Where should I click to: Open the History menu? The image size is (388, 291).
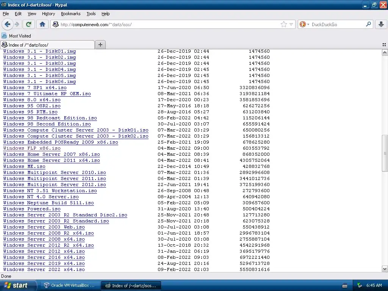click(48, 14)
